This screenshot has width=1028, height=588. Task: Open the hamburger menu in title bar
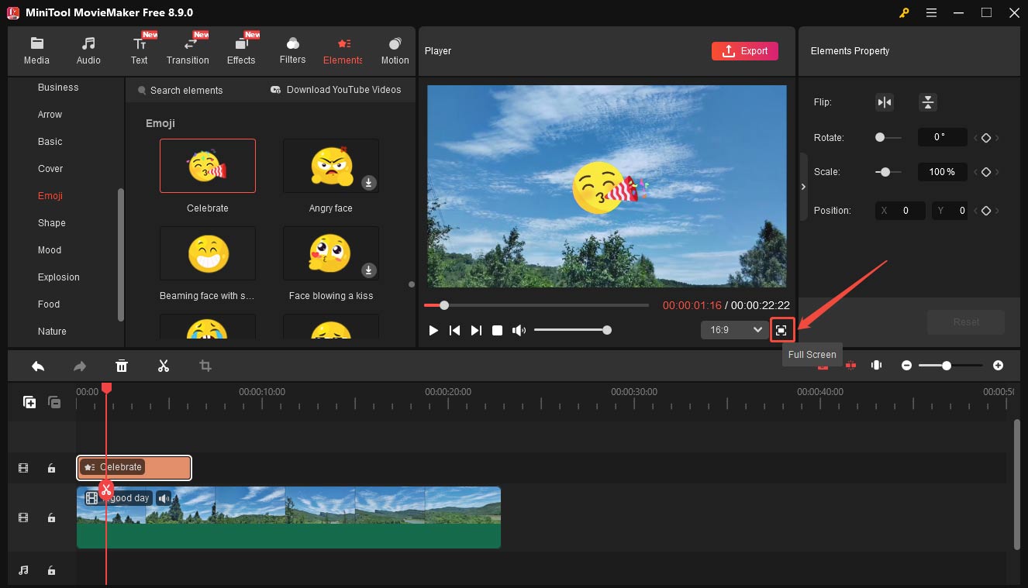tap(931, 12)
